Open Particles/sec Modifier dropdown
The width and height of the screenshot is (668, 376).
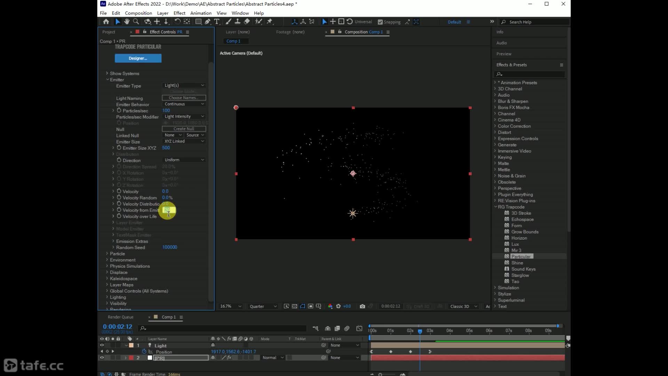pyautogui.click(x=184, y=117)
